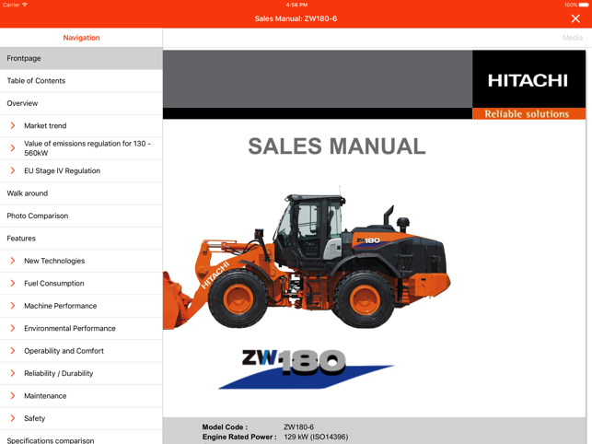
Task: Click the SALES MANUAL heading
Action: coord(337,146)
